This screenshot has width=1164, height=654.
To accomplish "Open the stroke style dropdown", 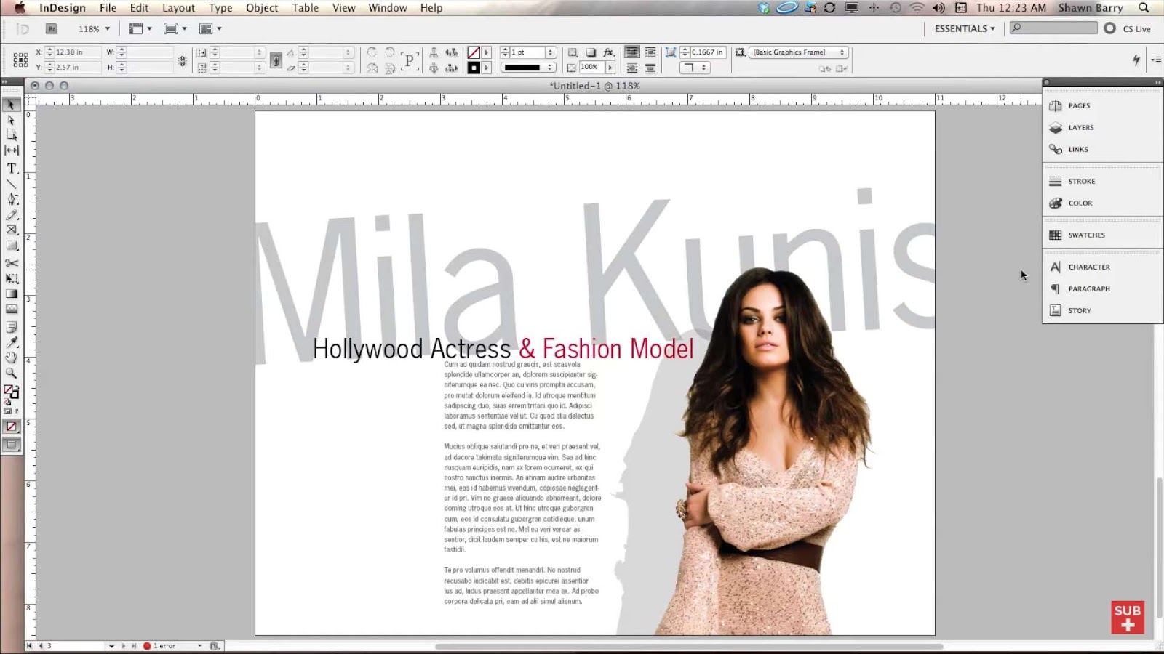I will point(529,68).
